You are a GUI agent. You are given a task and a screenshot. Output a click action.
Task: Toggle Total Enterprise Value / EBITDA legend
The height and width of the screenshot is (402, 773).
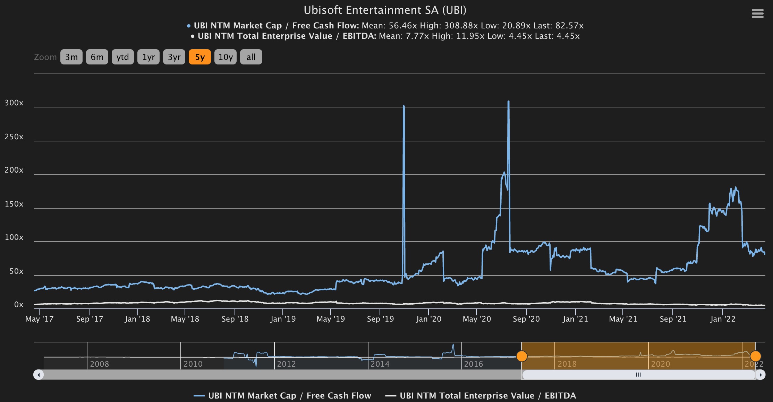click(481, 395)
